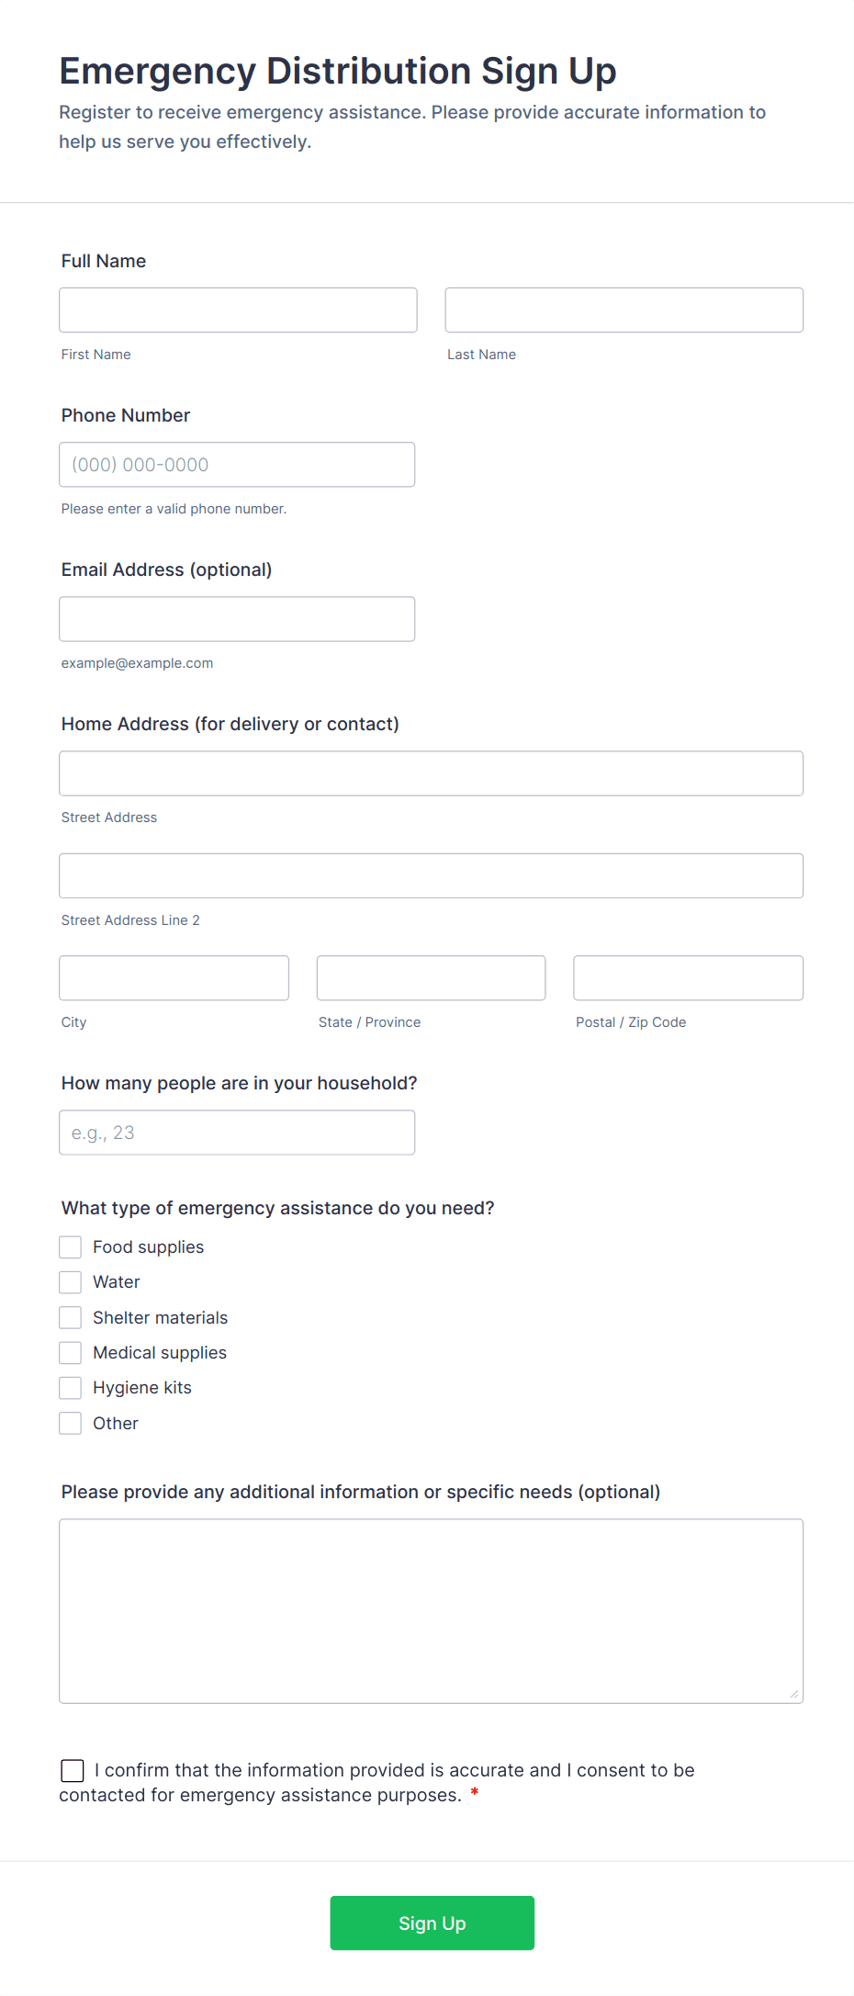Screen dimensions: 854x1996
Task: Click the Postal / Zip Code field
Action: click(688, 977)
